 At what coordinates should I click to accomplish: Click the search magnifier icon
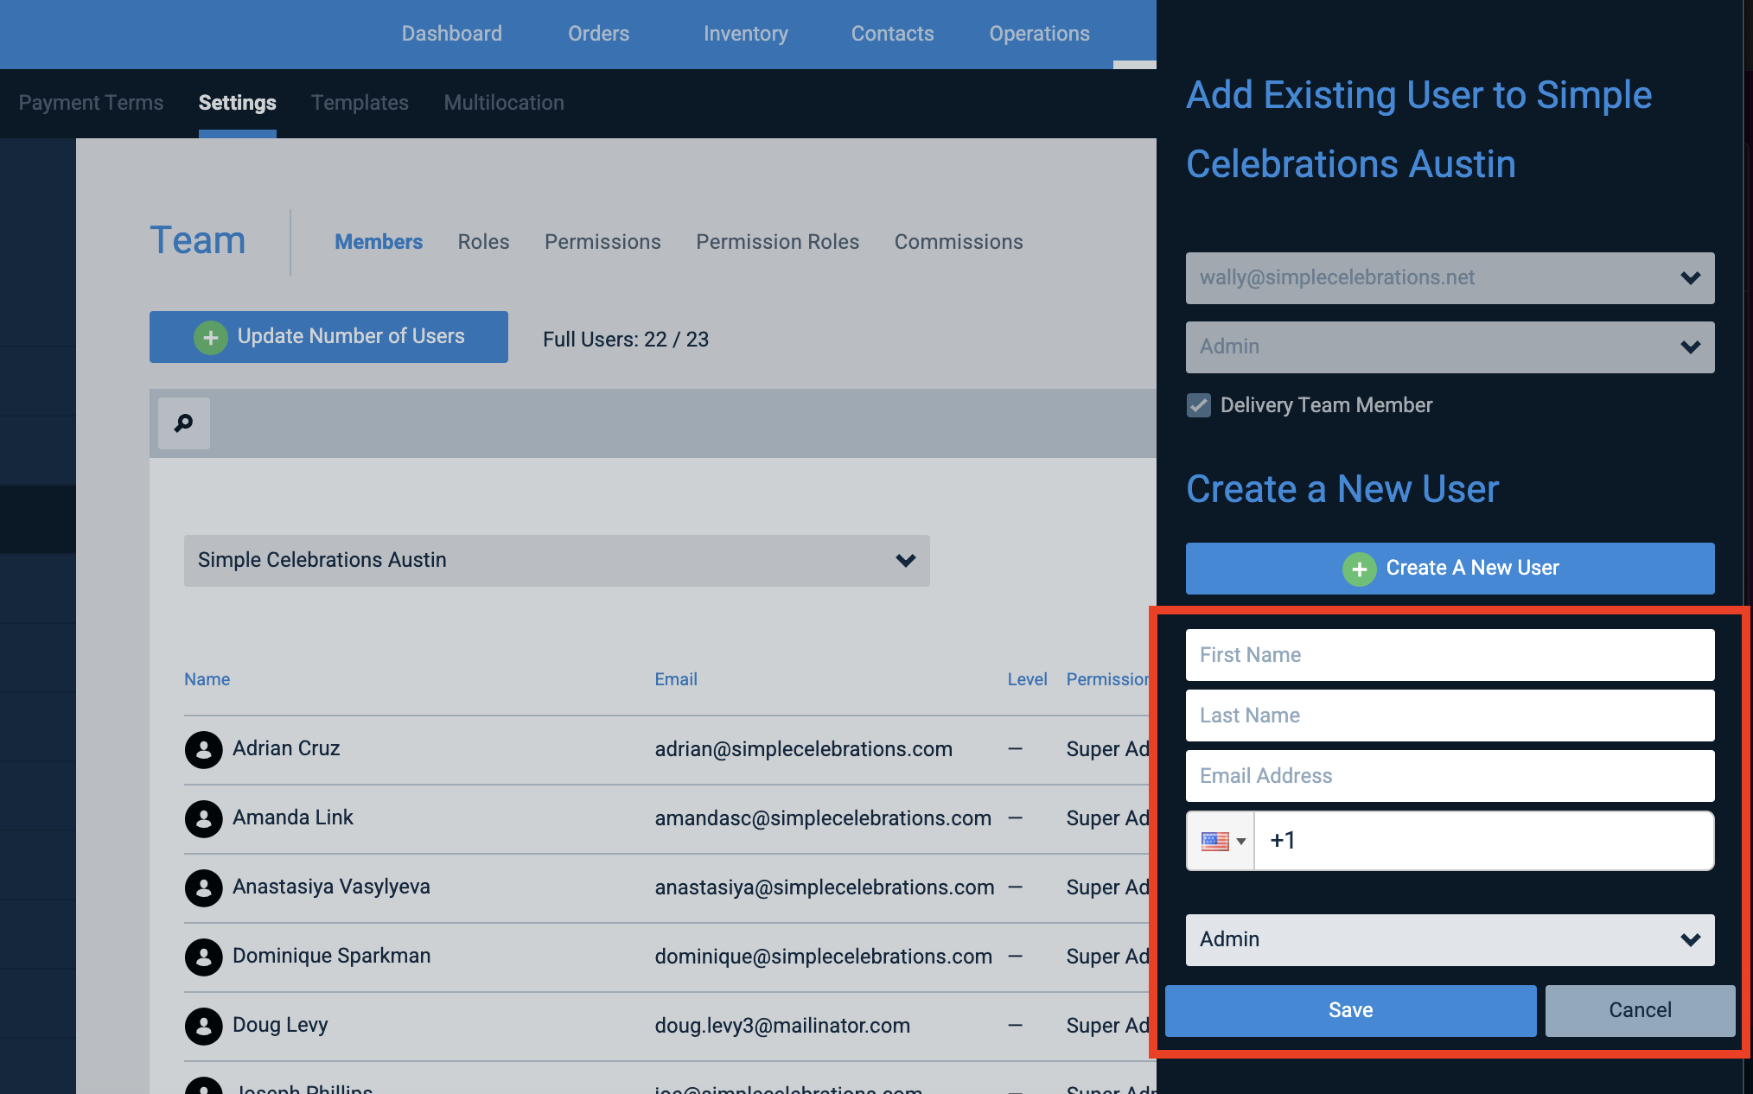pyautogui.click(x=183, y=423)
